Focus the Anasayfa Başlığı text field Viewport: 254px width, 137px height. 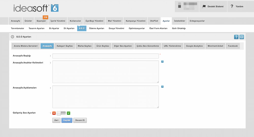pyautogui.click(x=105, y=56)
